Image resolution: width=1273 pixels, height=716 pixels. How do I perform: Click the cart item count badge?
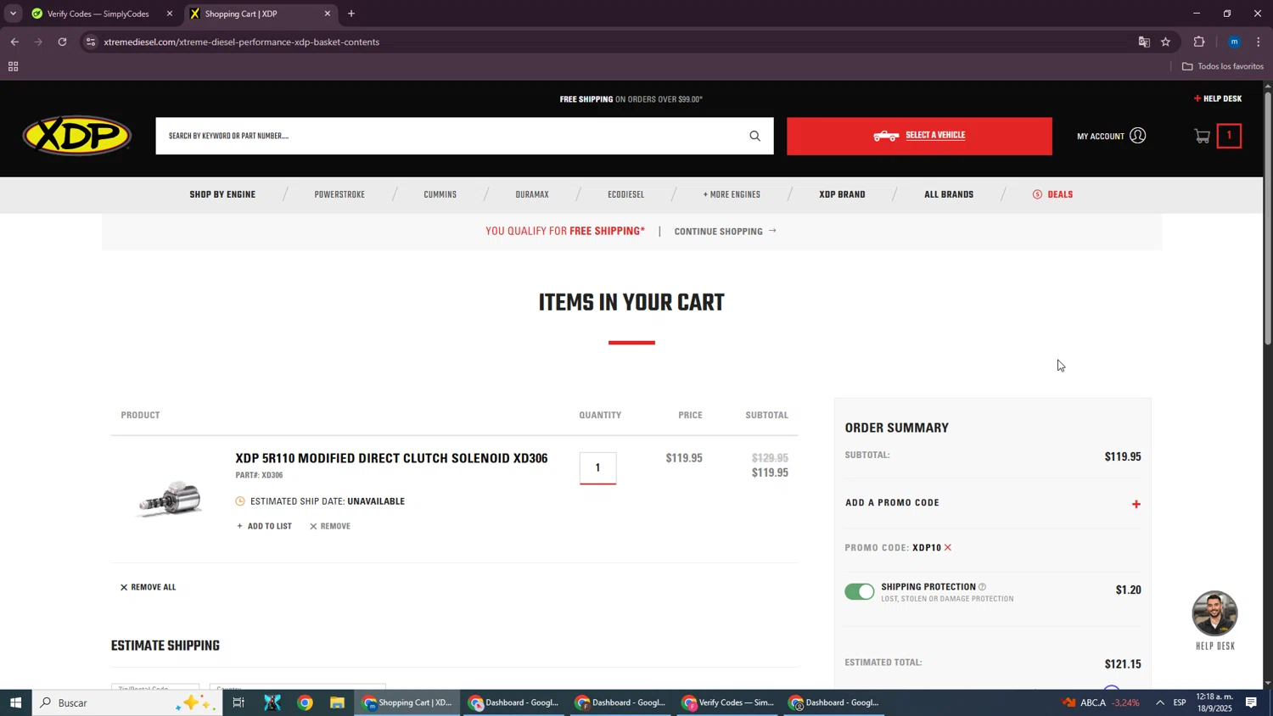click(1228, 136)
